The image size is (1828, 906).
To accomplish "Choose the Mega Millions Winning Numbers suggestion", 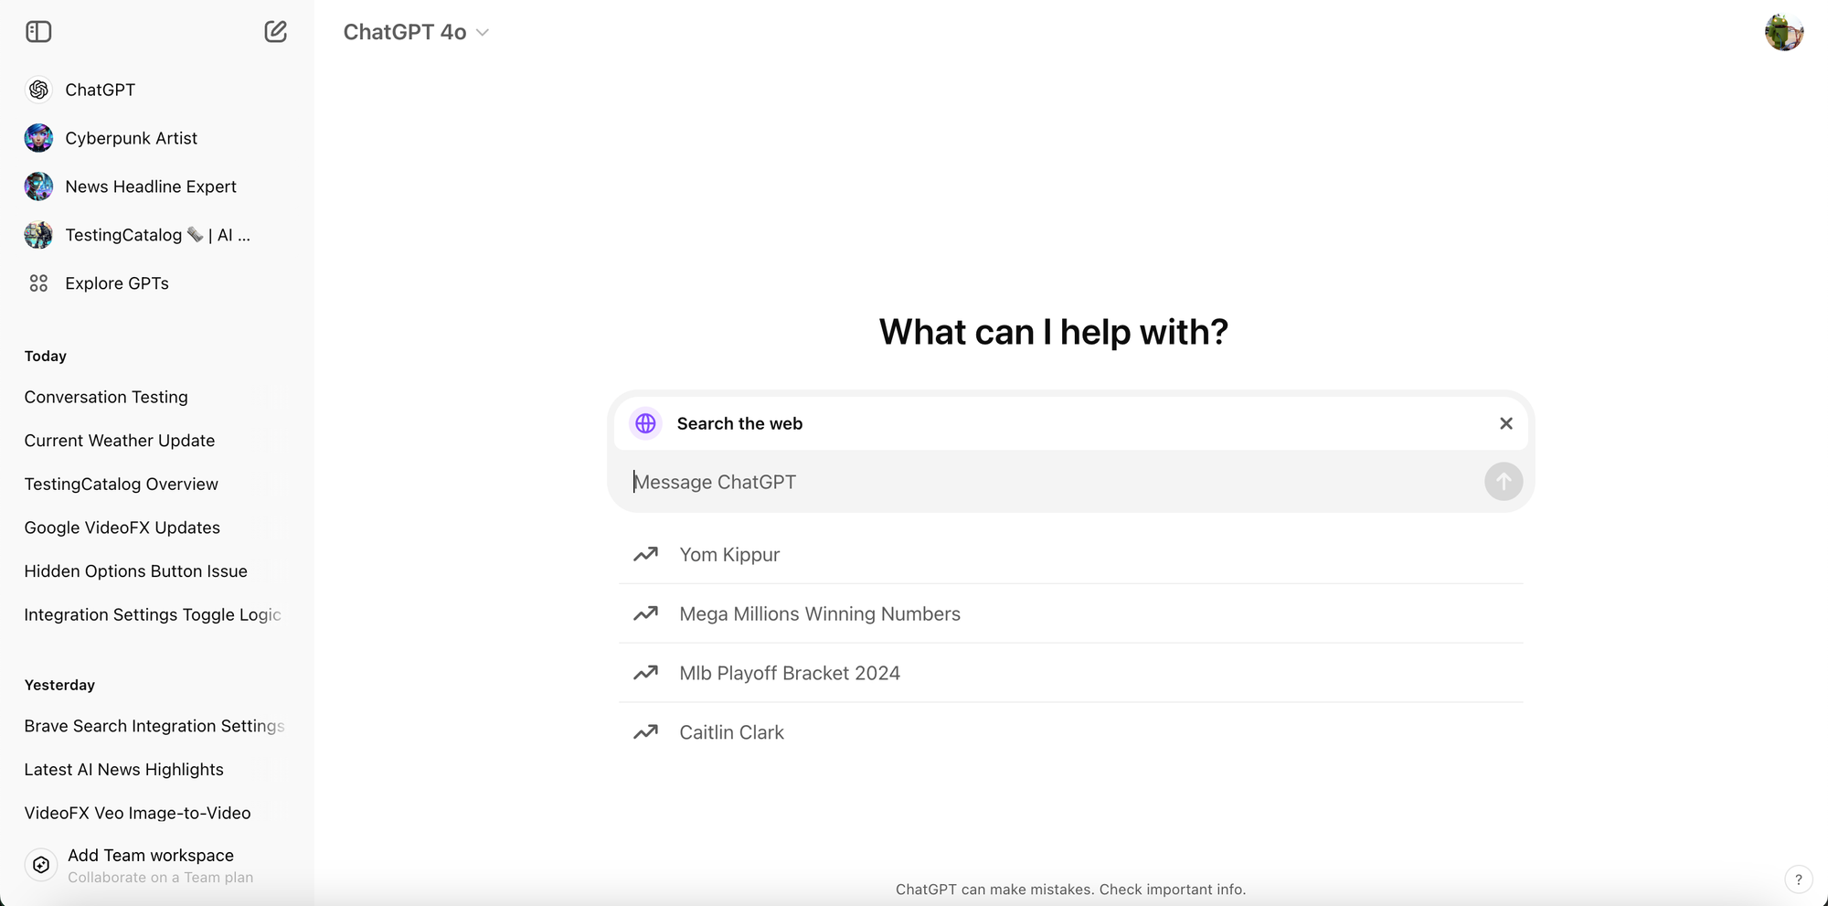I will [1071, 613].
